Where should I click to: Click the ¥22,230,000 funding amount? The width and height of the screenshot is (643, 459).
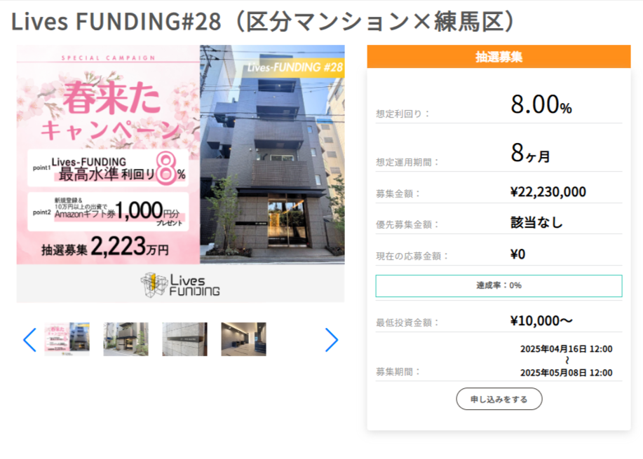click(x=548, y=192)
